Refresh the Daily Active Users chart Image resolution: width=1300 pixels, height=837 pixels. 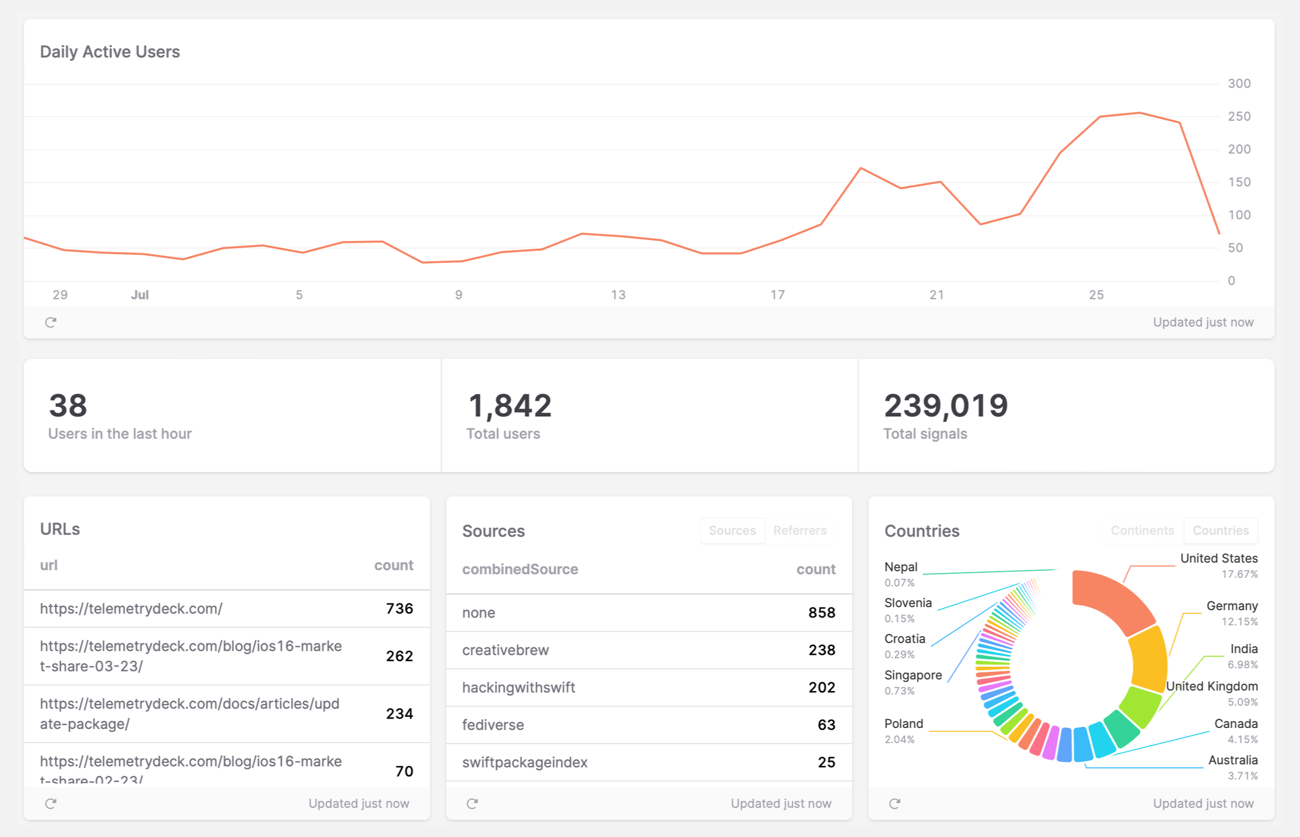pos(51,322)
